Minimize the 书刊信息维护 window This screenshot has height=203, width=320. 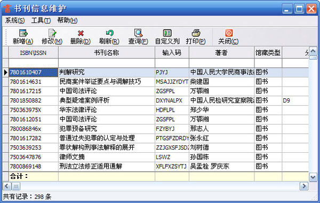click(x=287, y=9)
